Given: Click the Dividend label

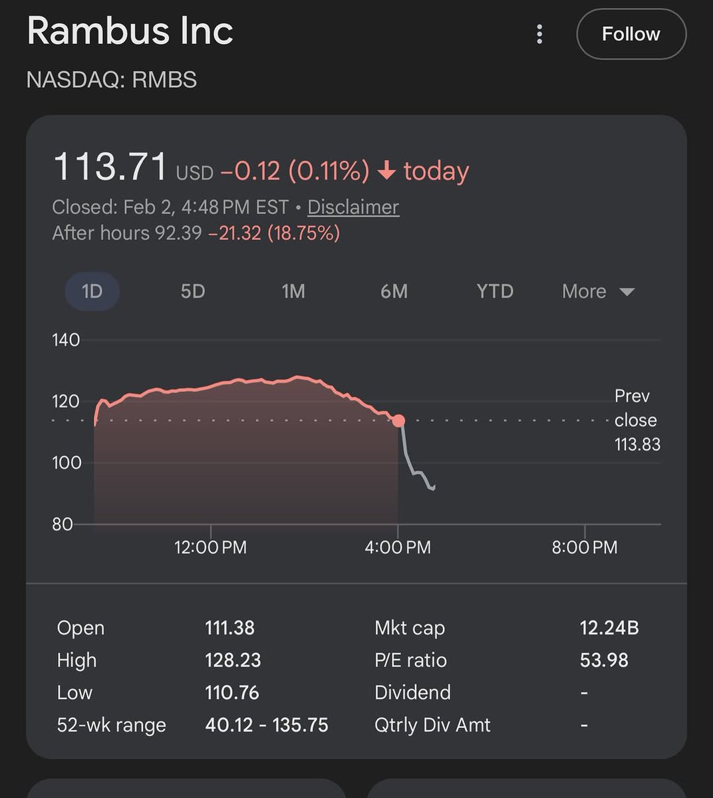Looking at the screenshot, I should [412, 693].
